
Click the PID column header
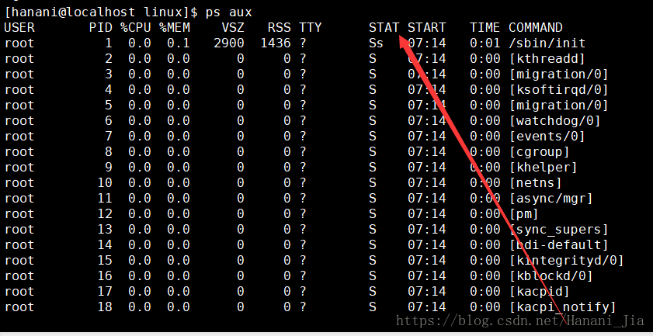[101, 27]
